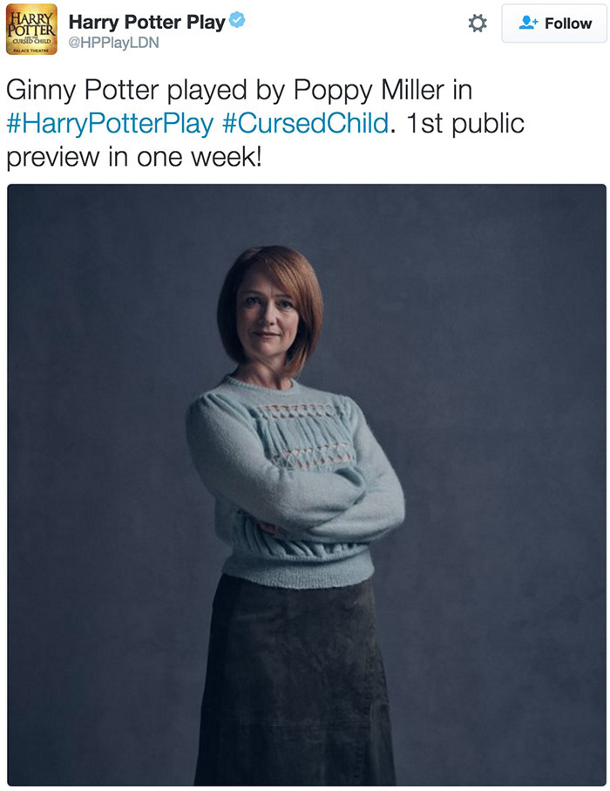Open the #HarryPotterPlay hashtag
610x791 pixels.
(110, 124)
